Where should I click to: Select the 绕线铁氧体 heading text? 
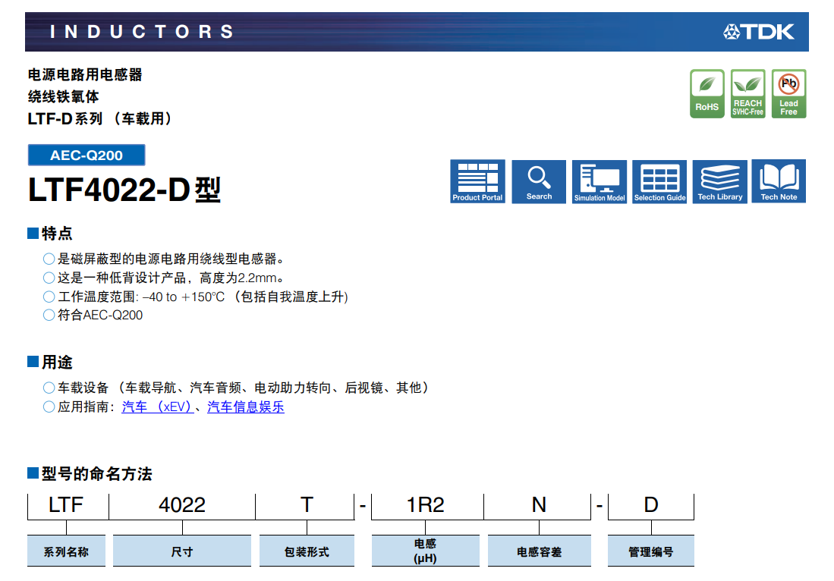point(63,97)
